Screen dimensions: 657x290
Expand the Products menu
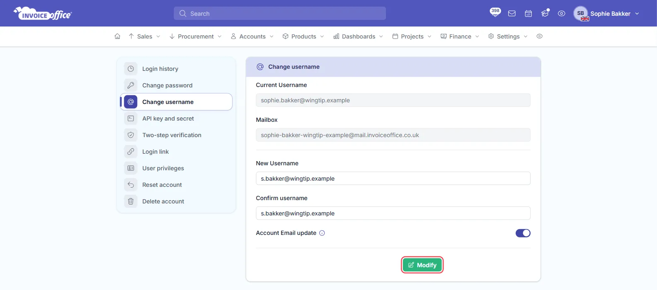point(303,36)
